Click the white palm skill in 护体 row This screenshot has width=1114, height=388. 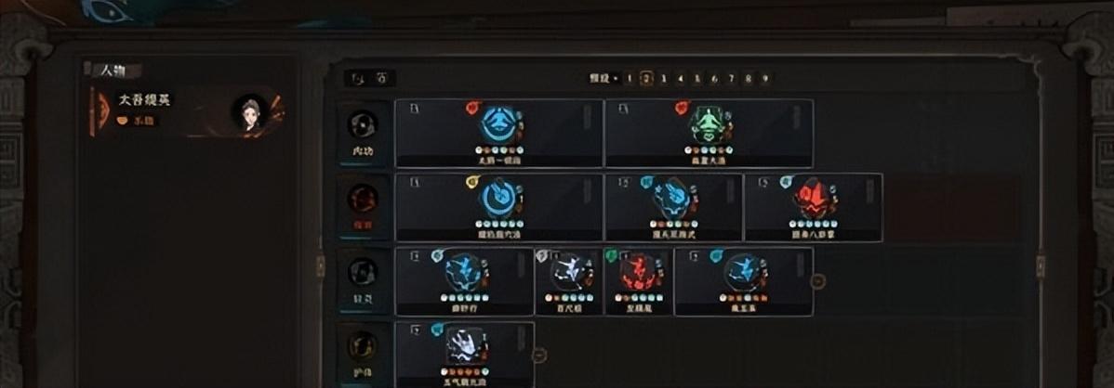[x=464, y=346]
